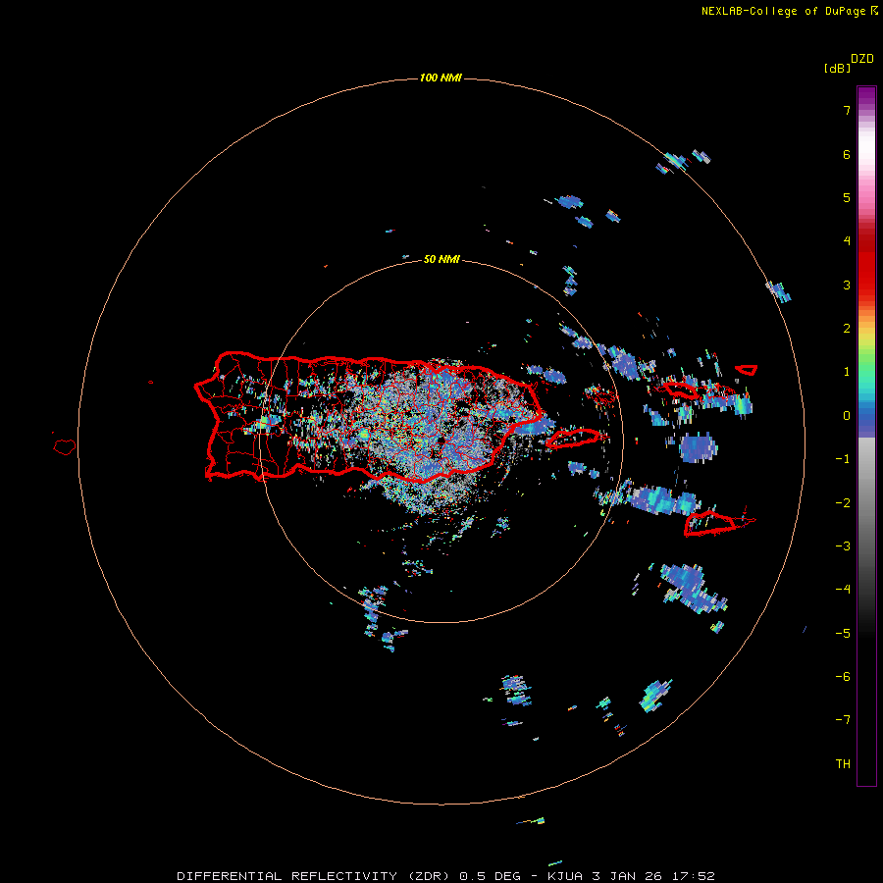The image size is (883, 883).
Task: Click the DZD product label above color bar
Action: [862, 59]
